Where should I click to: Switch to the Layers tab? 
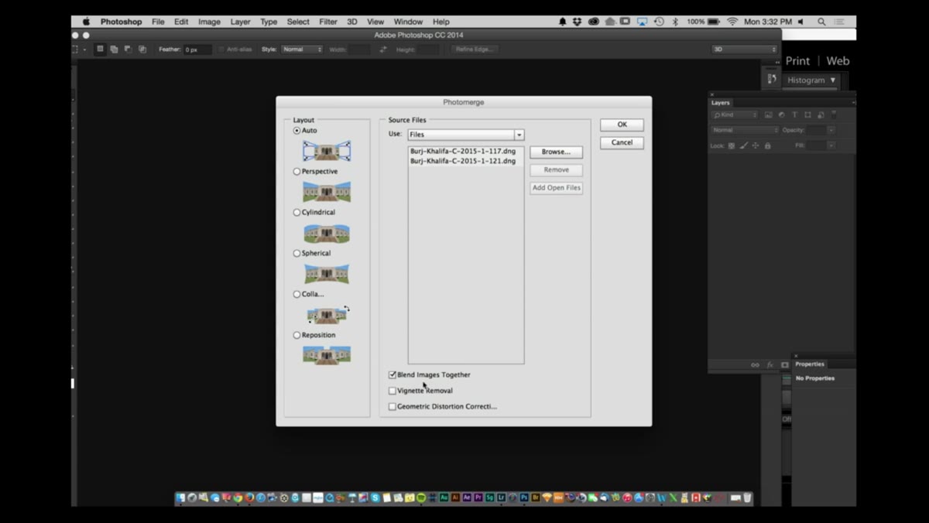(721, 102)
